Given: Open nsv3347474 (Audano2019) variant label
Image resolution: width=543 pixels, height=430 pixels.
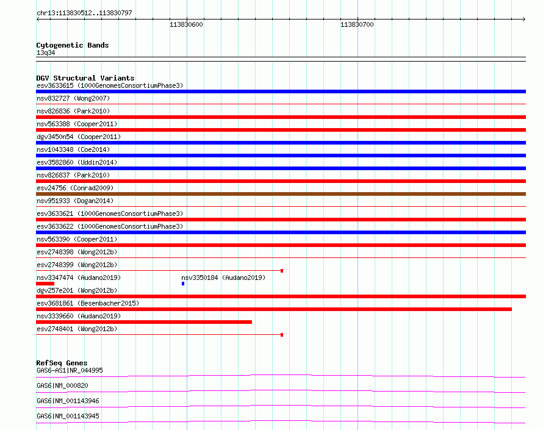Looking at the screenshot, I should click(79, 278).
